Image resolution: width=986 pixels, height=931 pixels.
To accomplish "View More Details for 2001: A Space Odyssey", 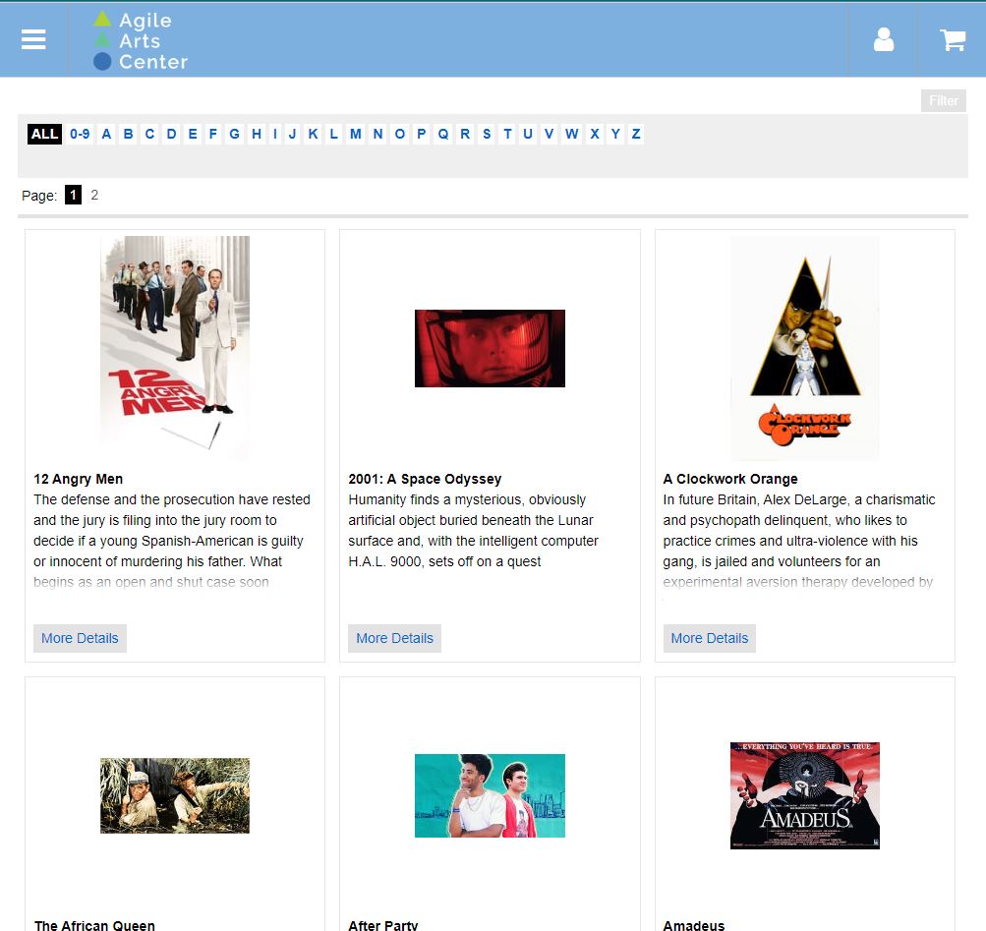I will (395, 638).
